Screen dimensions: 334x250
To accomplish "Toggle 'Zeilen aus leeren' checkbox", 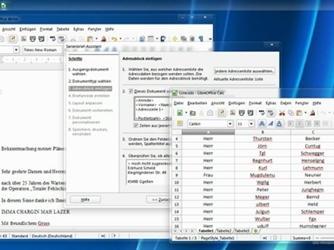I will click(136, 126).
